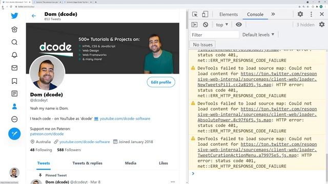Open More options circle icon in sidebar
Image resolution: width=328 pixels, height=184 pixels.
coord(14,119)
